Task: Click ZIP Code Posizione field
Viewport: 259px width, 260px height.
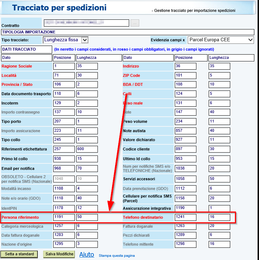Action: click(185, 75)
